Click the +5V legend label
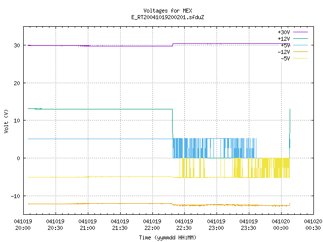Image resolution: width=323 pixels, height=242 pixels. [285, 45]
